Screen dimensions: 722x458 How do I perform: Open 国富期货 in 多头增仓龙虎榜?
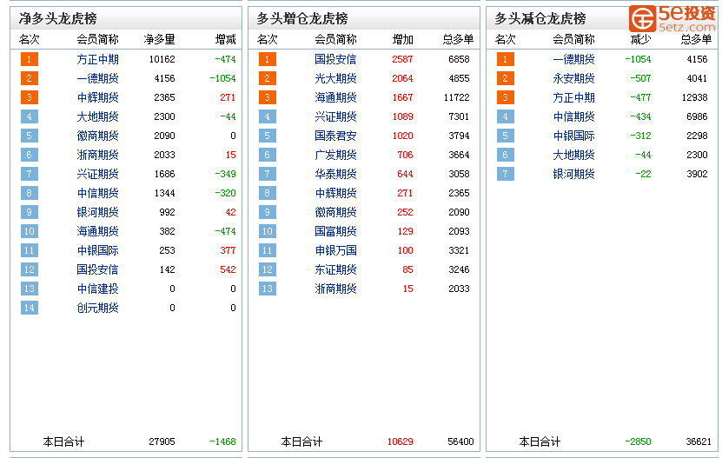(335, 231)
